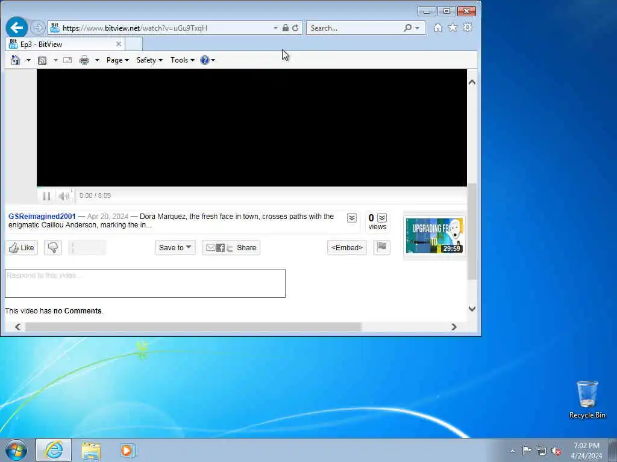The height and width of the screenshot is (462, 617).
Task: Open dropdown arrow next to Print icon
Action: (x=97, y=60)
